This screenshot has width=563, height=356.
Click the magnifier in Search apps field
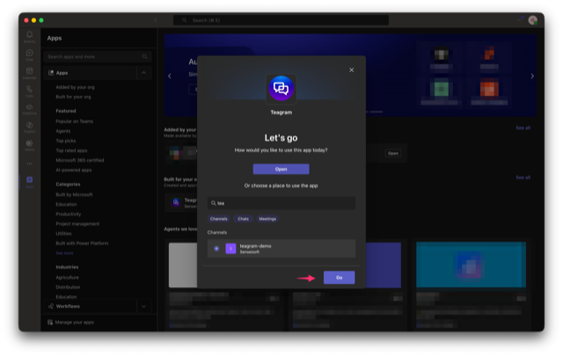coord(144,57)
